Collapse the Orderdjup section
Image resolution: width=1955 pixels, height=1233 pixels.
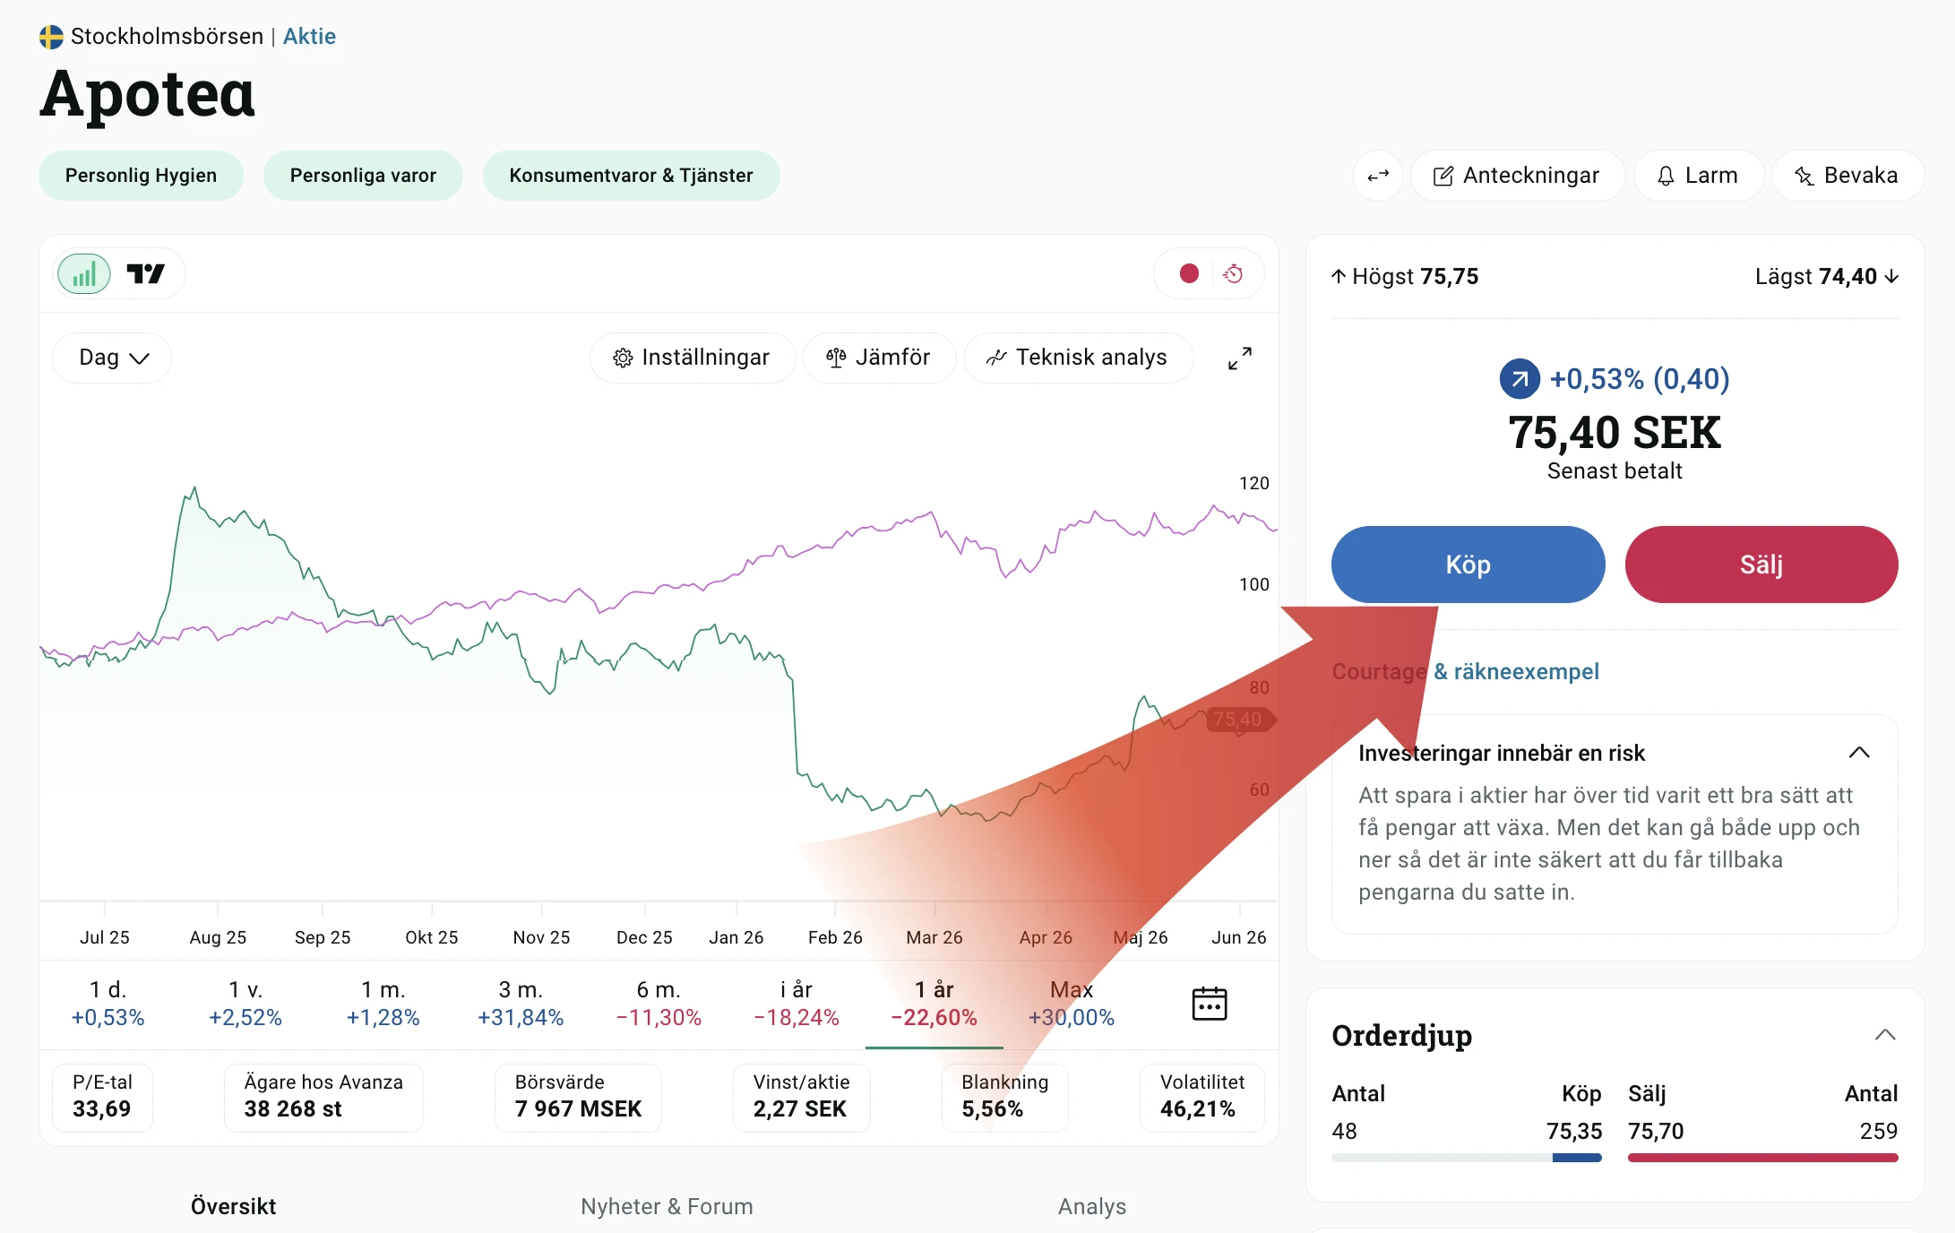click(x=1885, y=1035)
